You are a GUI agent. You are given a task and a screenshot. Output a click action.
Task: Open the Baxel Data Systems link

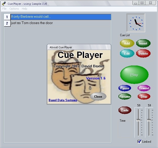[63, 100]
